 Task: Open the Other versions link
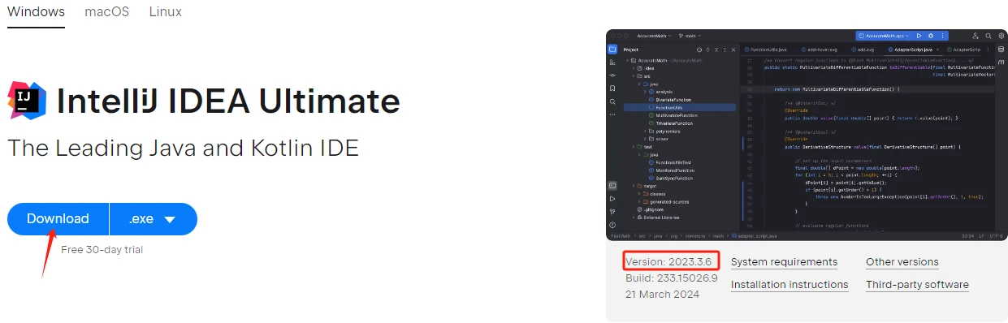[x=902, y=262]
